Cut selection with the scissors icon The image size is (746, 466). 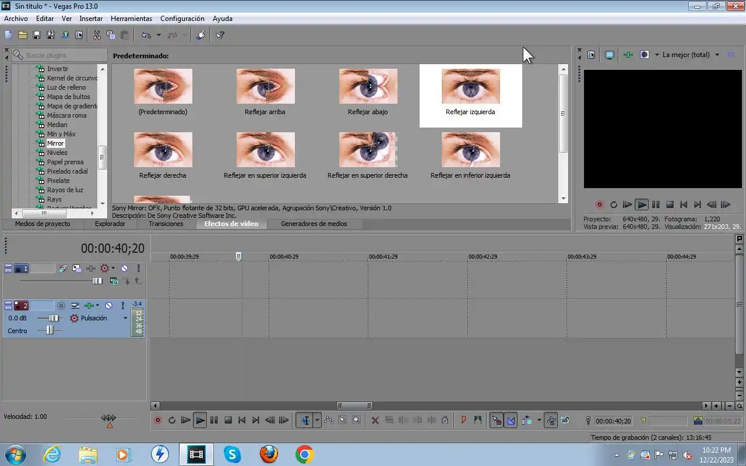pos(97,35)
